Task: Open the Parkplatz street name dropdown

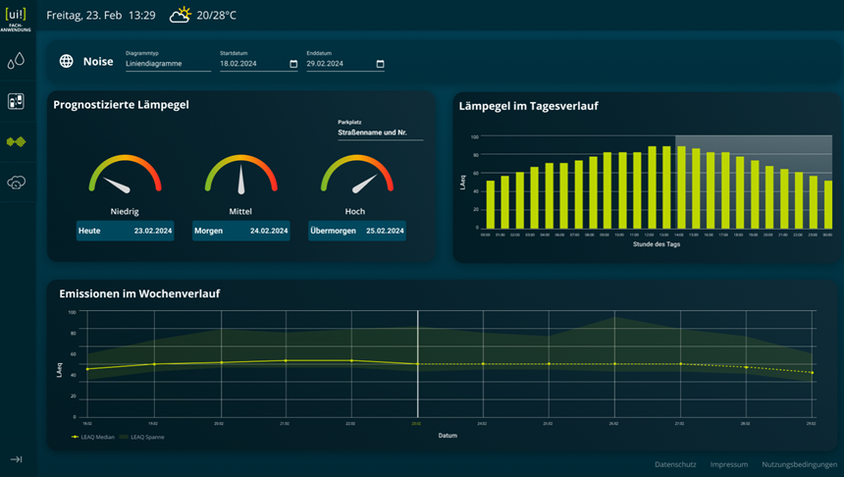Action: point(380,132)
